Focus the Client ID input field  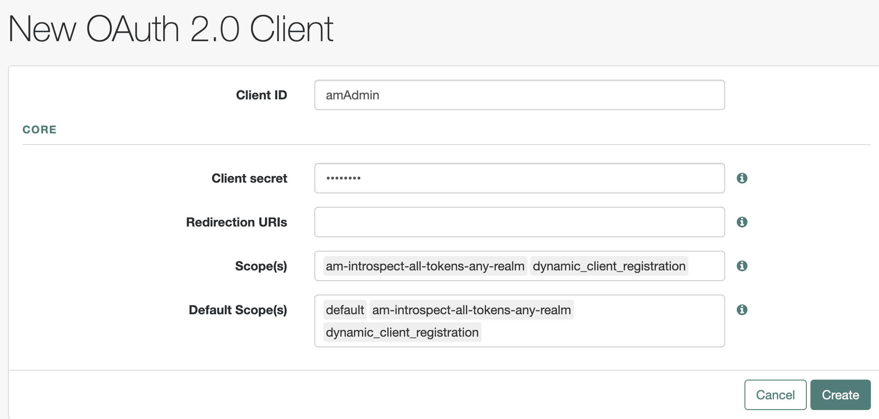pos(519,95)
